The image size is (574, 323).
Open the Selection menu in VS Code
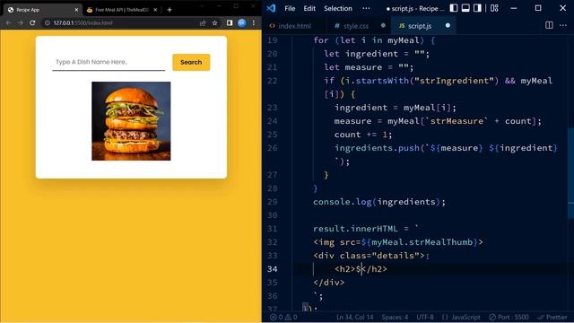(x=338, y=8)
